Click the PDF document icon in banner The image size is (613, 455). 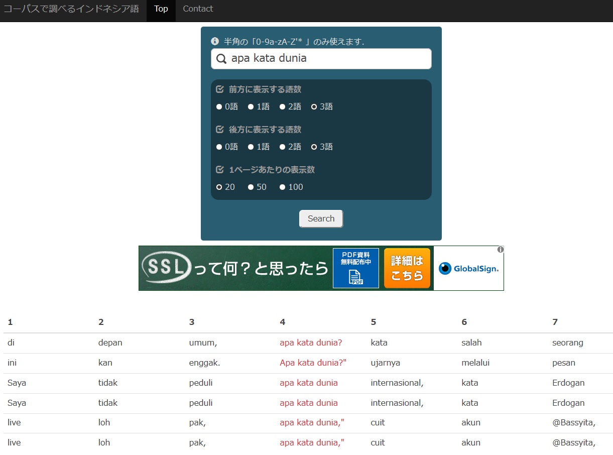coord(355,277)
